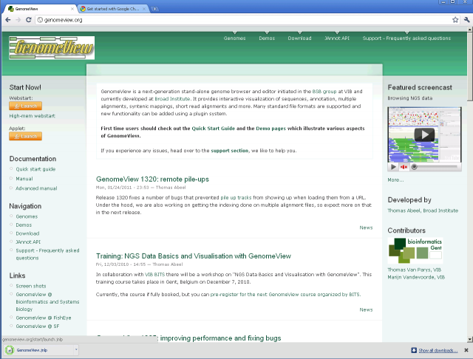
Task: Open the Screen shots link
Action: (x=31, y=286)
